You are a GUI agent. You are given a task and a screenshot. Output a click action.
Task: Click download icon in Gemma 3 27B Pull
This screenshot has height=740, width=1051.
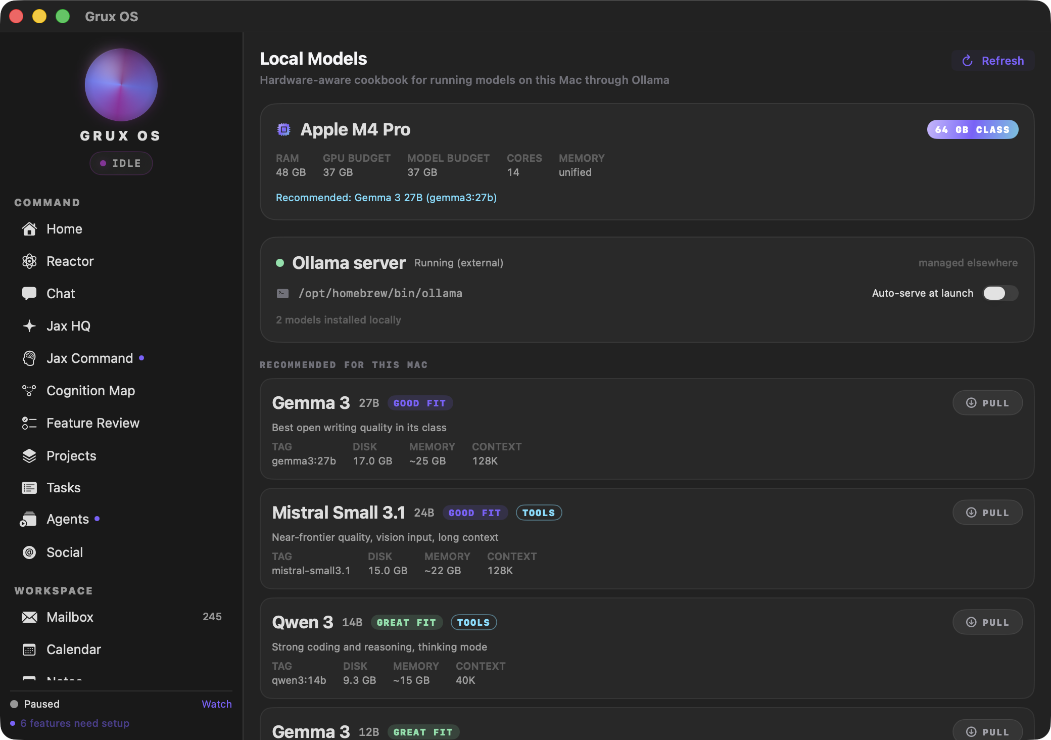click(x=971, y=403)
